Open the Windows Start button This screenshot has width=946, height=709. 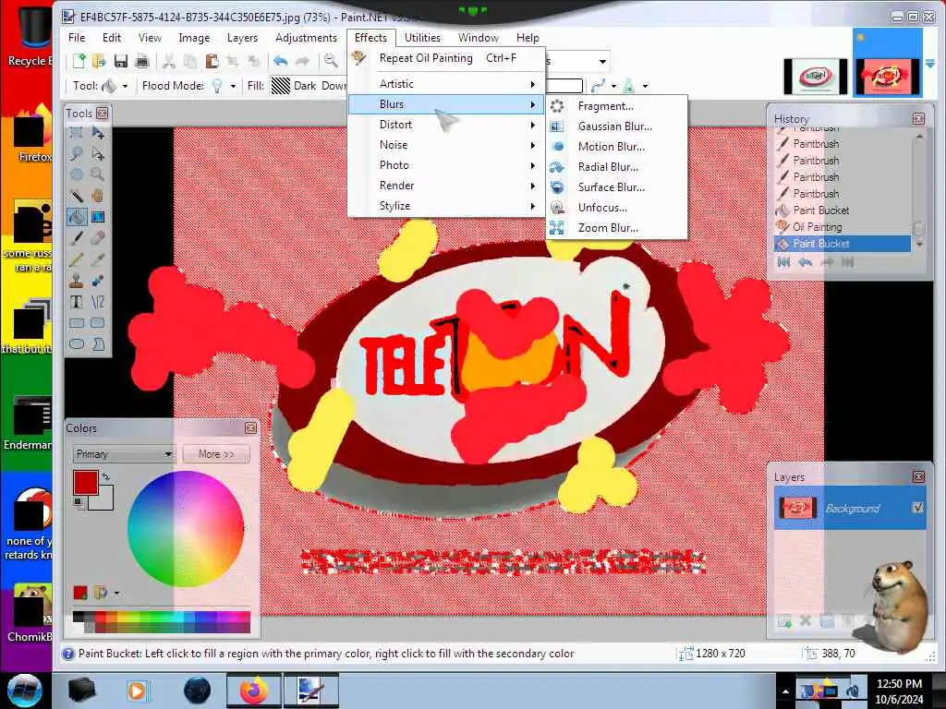(24, 691)
